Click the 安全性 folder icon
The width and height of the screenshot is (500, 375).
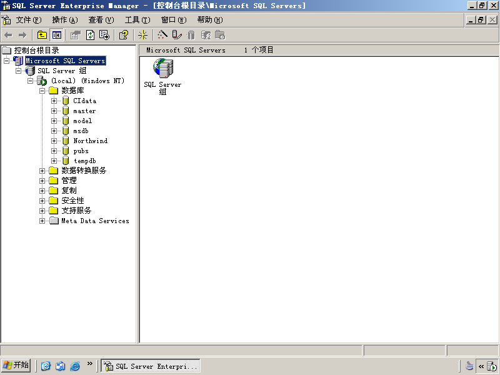54,201
